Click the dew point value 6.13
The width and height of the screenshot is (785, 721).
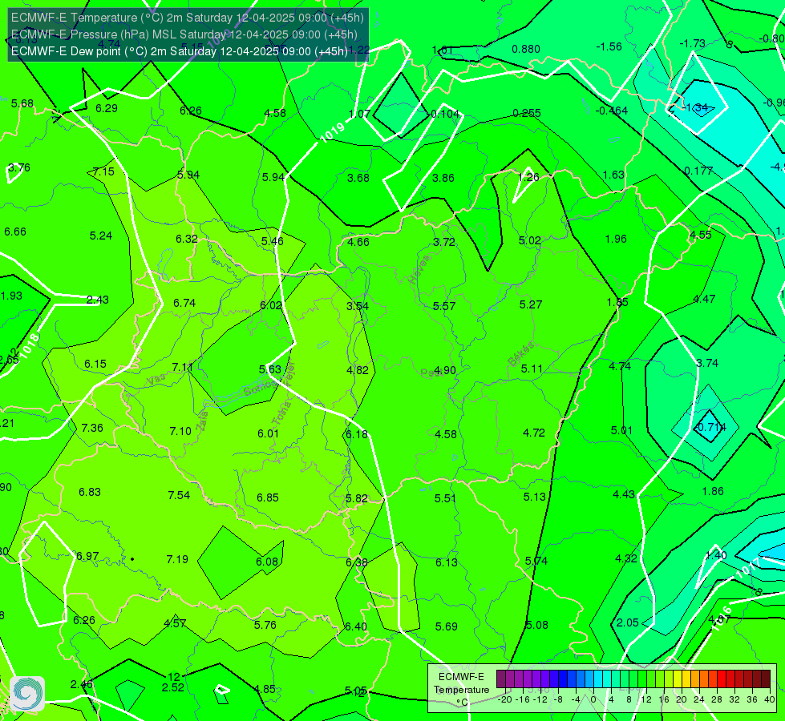click(447, 562)
